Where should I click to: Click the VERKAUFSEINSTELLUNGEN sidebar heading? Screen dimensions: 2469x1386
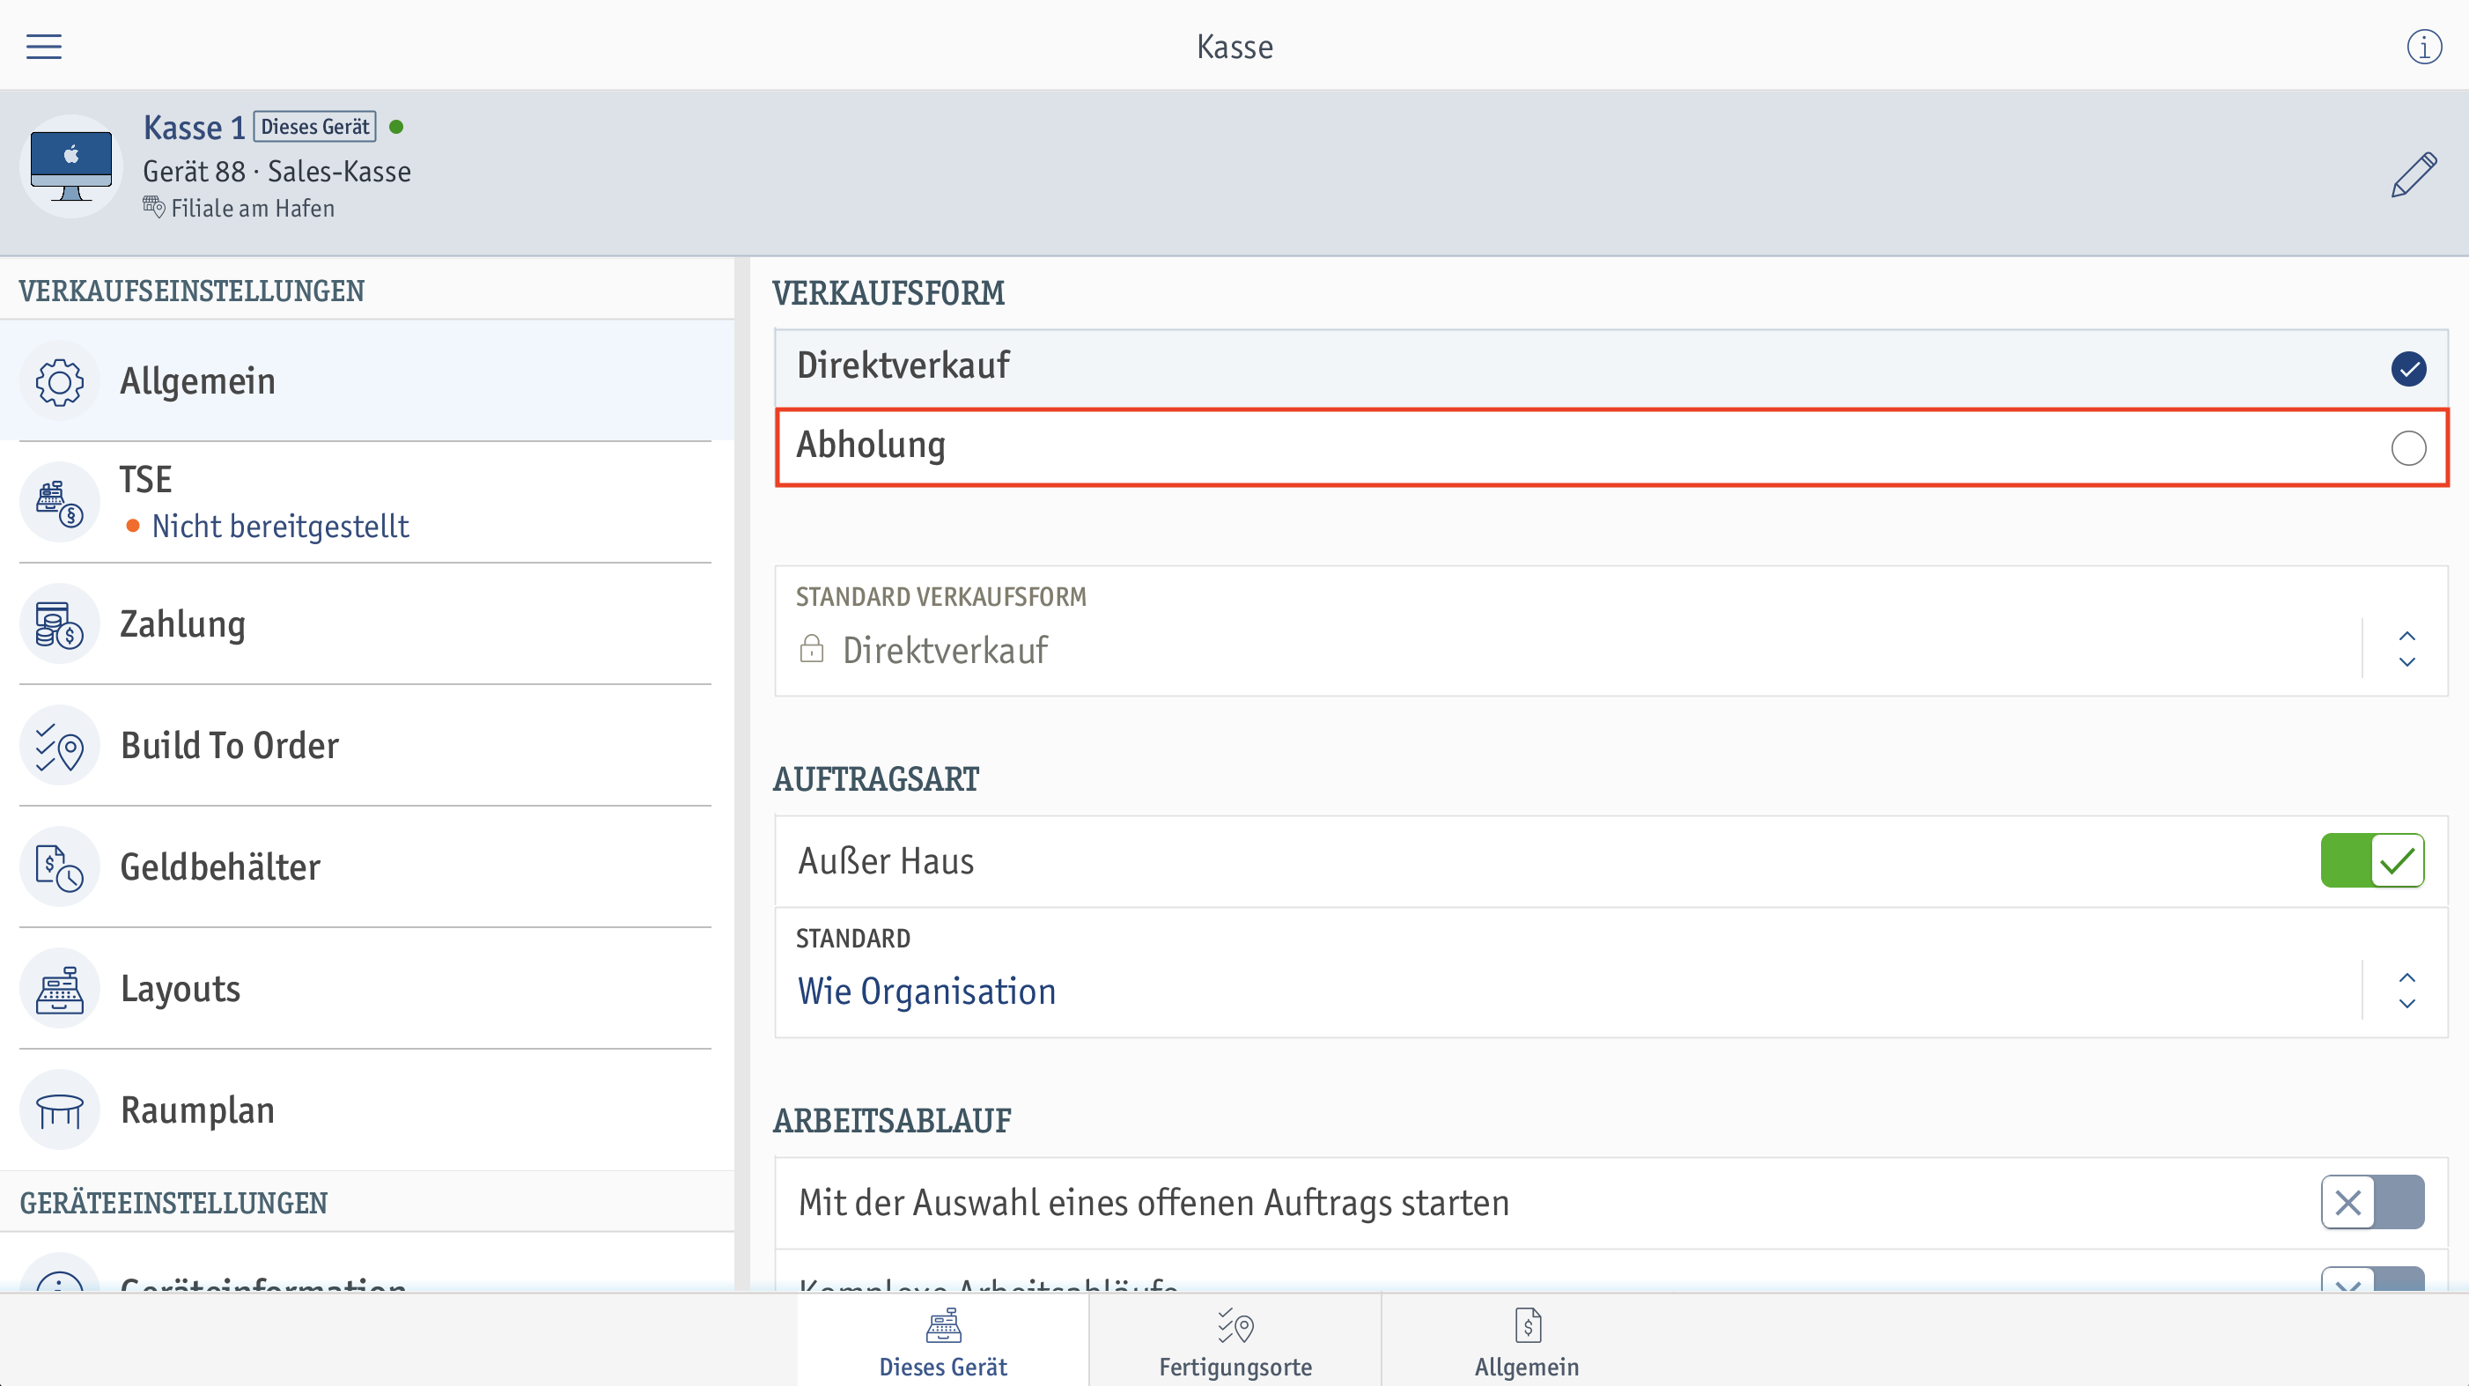(192, 291)
